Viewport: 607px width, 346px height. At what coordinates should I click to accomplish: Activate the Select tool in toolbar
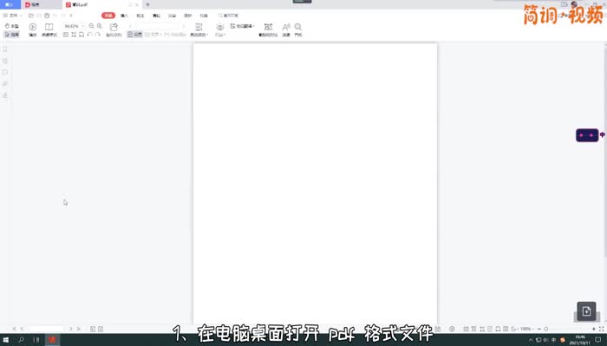(x=11, y=35)
